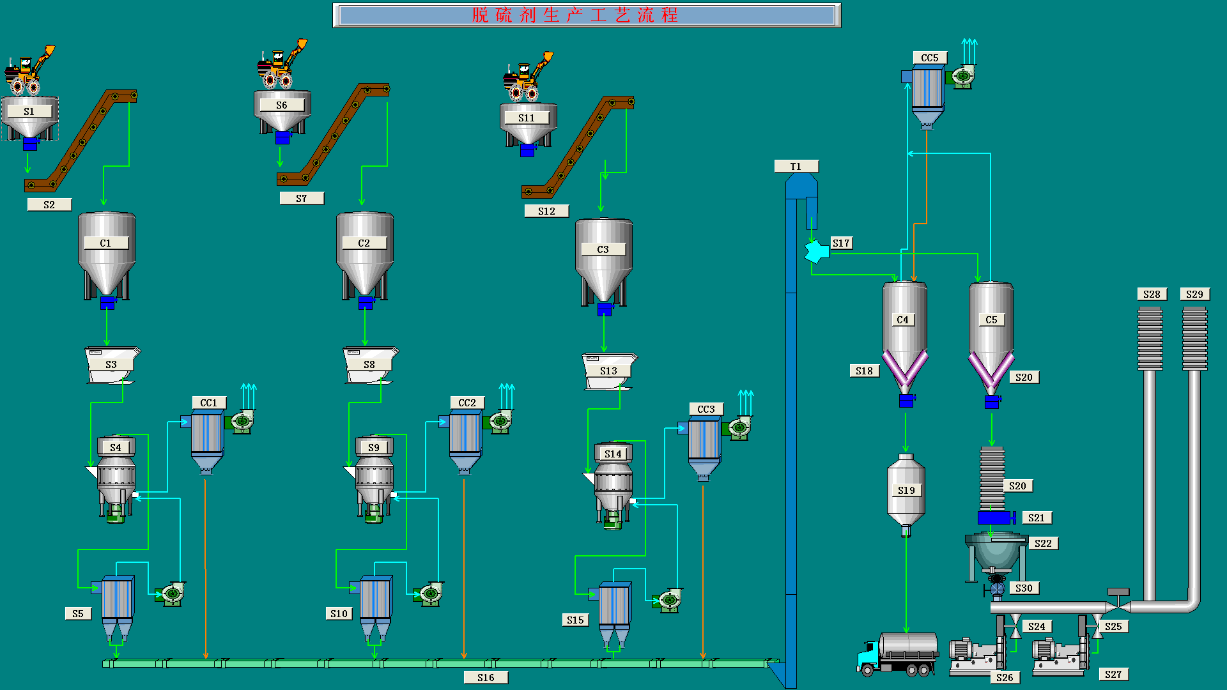Click the loader vehicle above hopper S1
1227x690 pixels.
click(28, 70)
